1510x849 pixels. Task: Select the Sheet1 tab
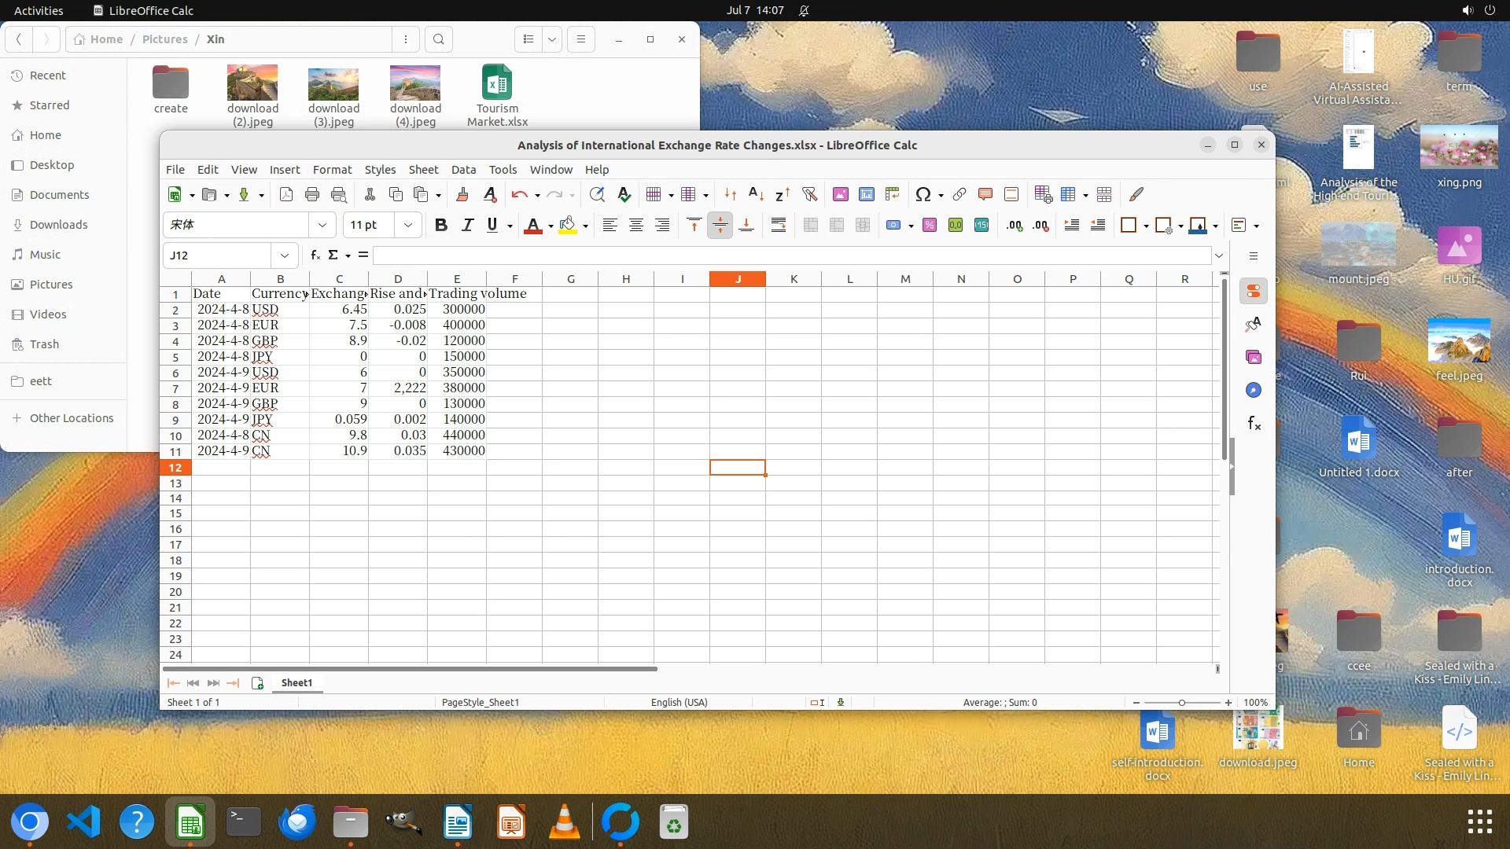296,683
